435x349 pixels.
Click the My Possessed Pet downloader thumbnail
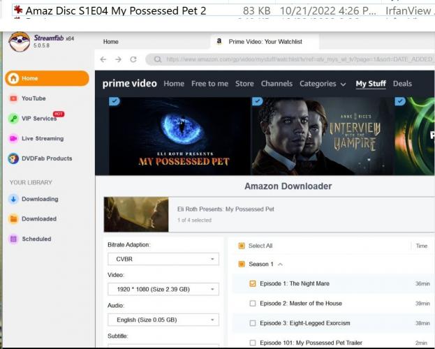click(136, 214)
